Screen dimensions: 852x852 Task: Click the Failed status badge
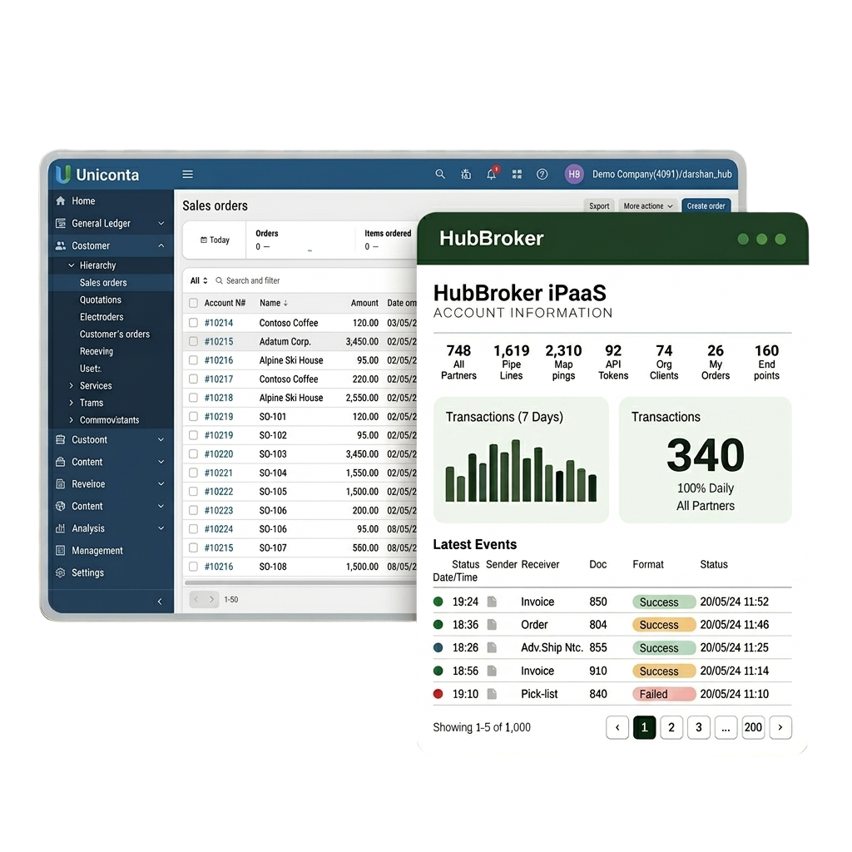coord(664,694)
